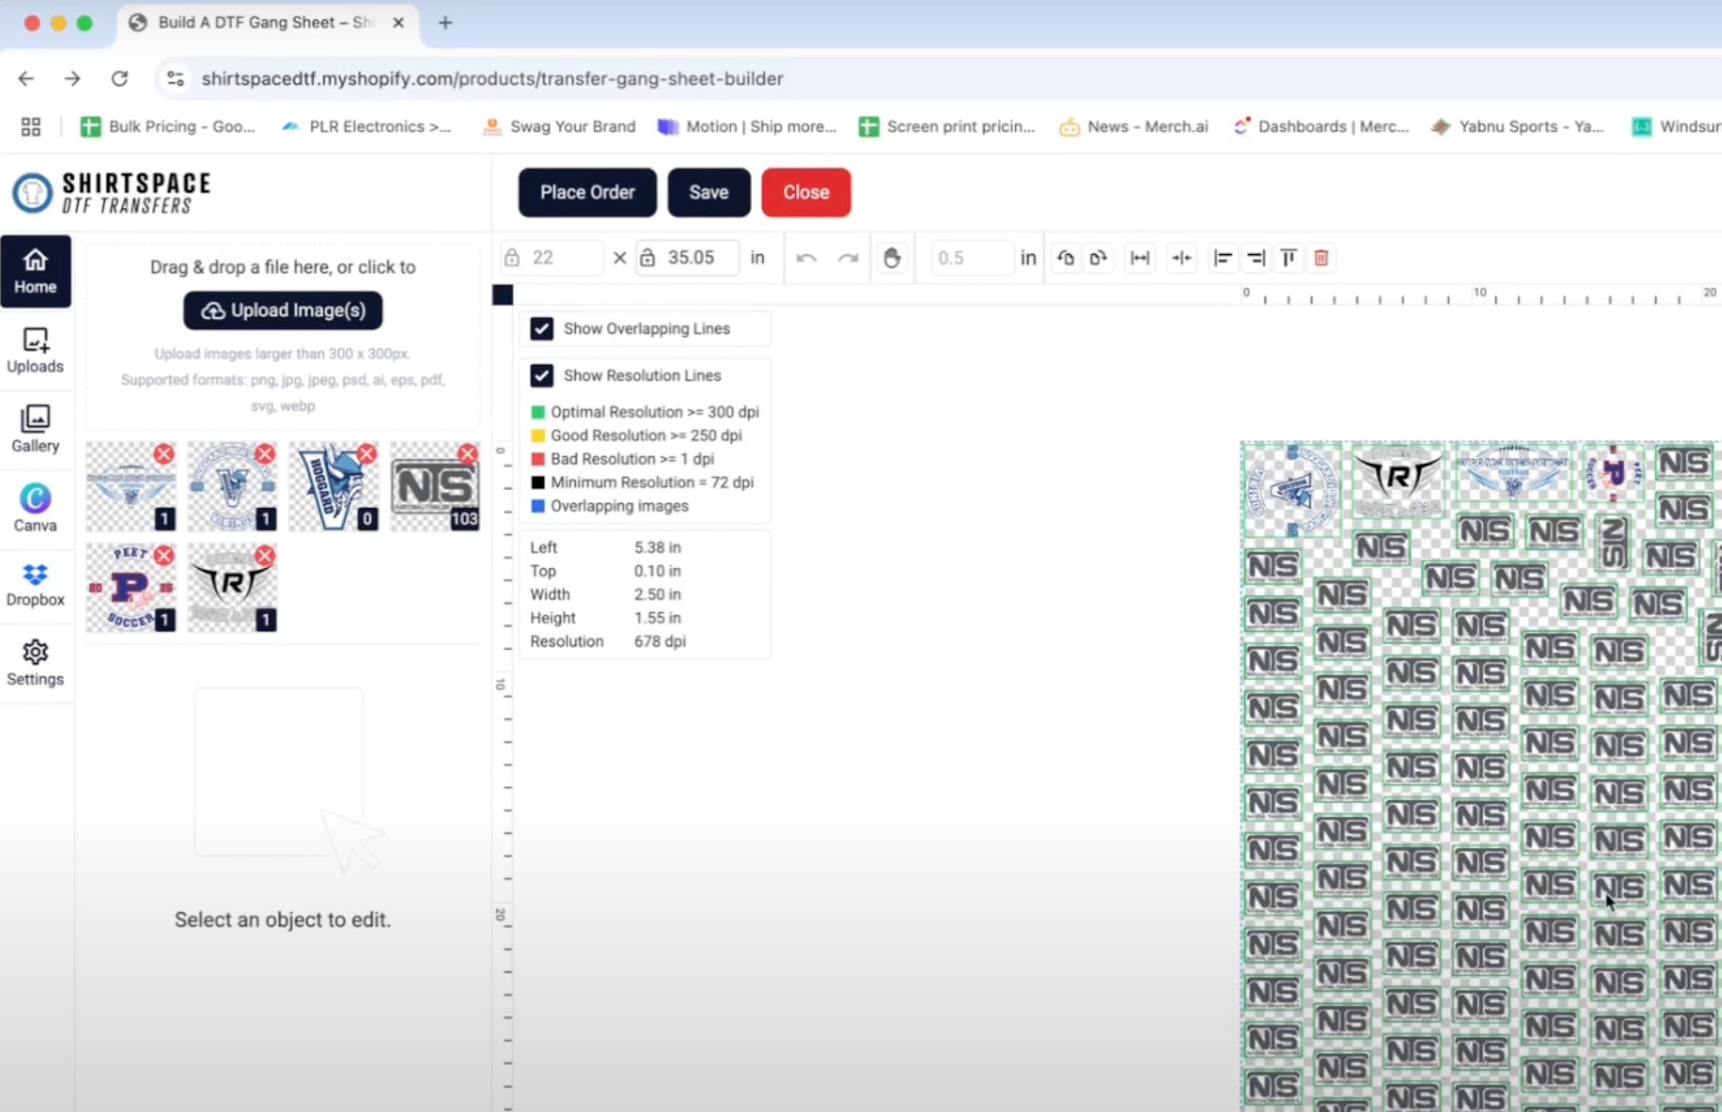Screen dimensions: 1722x1112
Task: Rotate selection clockwise
Action: (1099, 258)
